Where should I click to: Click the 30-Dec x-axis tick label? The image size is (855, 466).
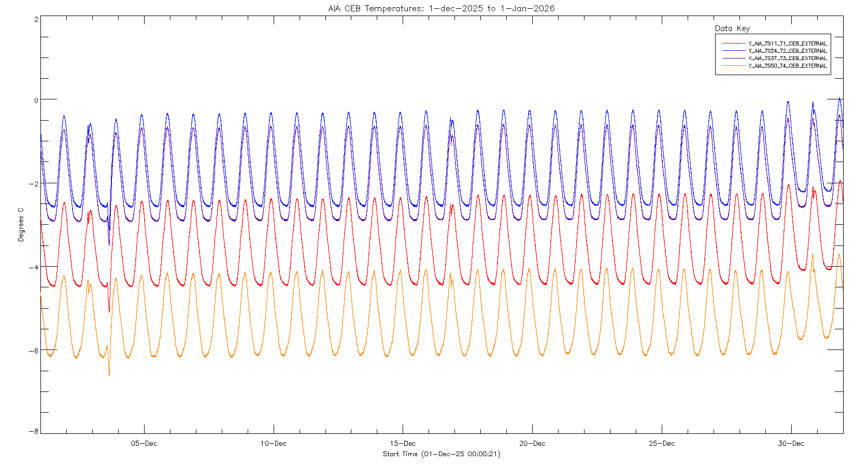[791, 444]
